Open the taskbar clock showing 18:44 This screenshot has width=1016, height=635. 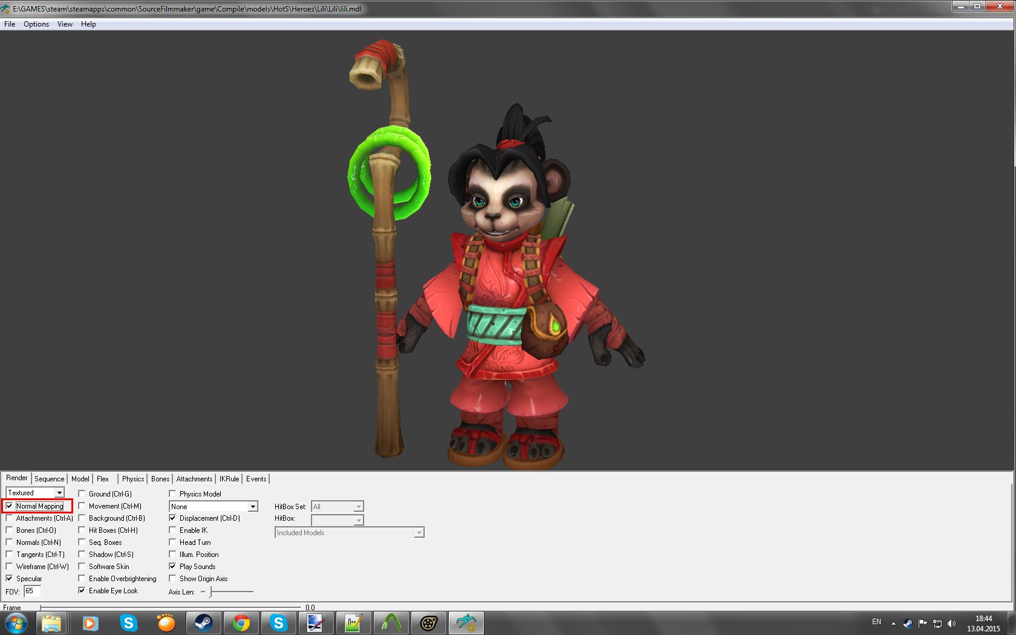983,624
